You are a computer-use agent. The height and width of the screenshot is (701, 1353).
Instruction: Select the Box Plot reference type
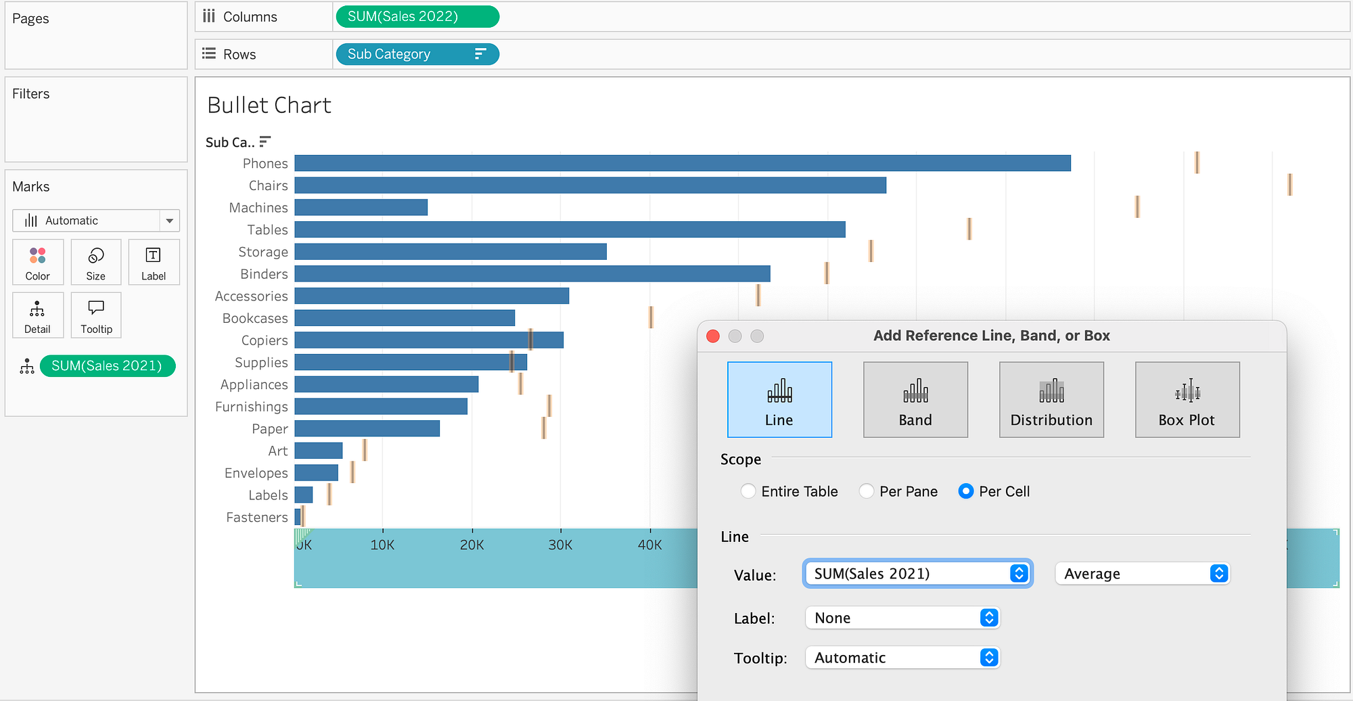pyautogui.click(x=1187, y=399)
